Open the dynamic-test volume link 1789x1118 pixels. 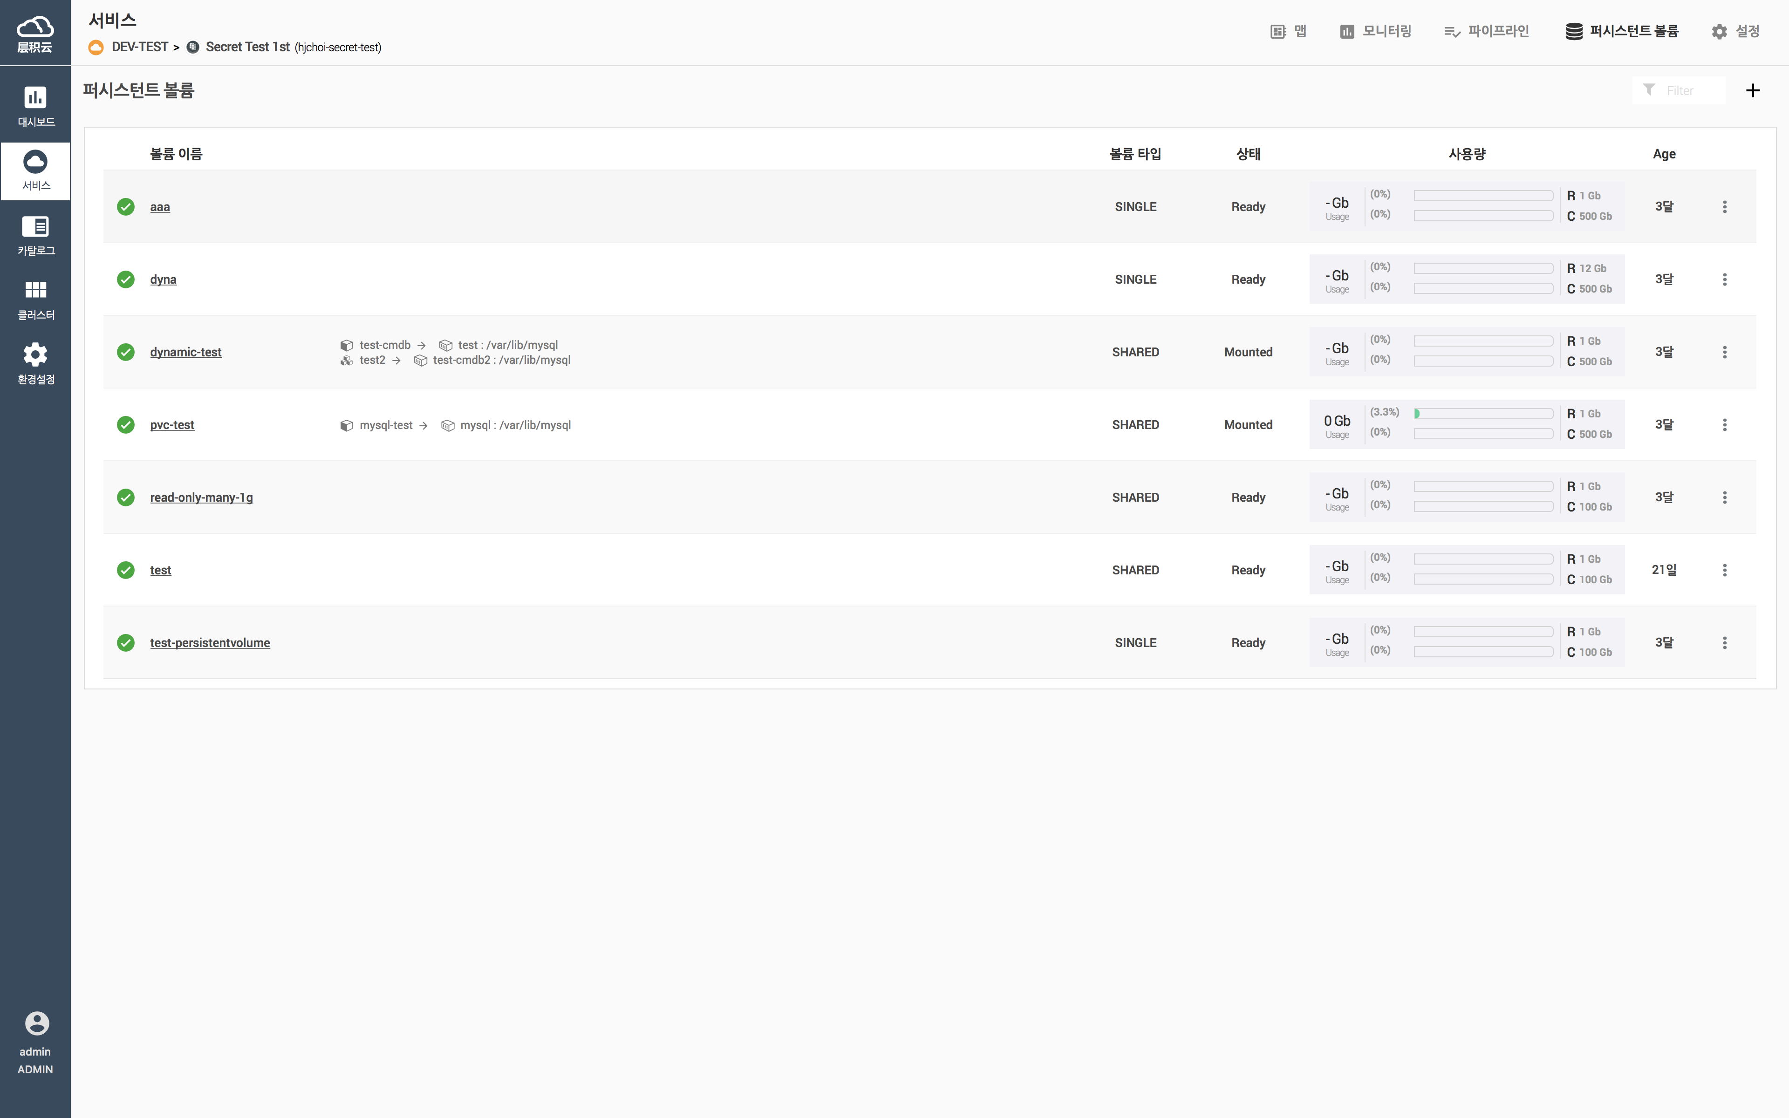pyautogui.click(x=185, y=353)
